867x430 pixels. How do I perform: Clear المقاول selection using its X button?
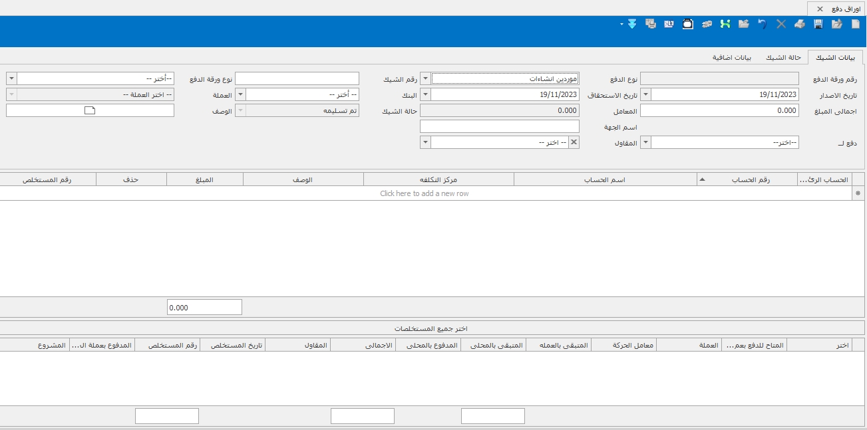coord(574,142)
